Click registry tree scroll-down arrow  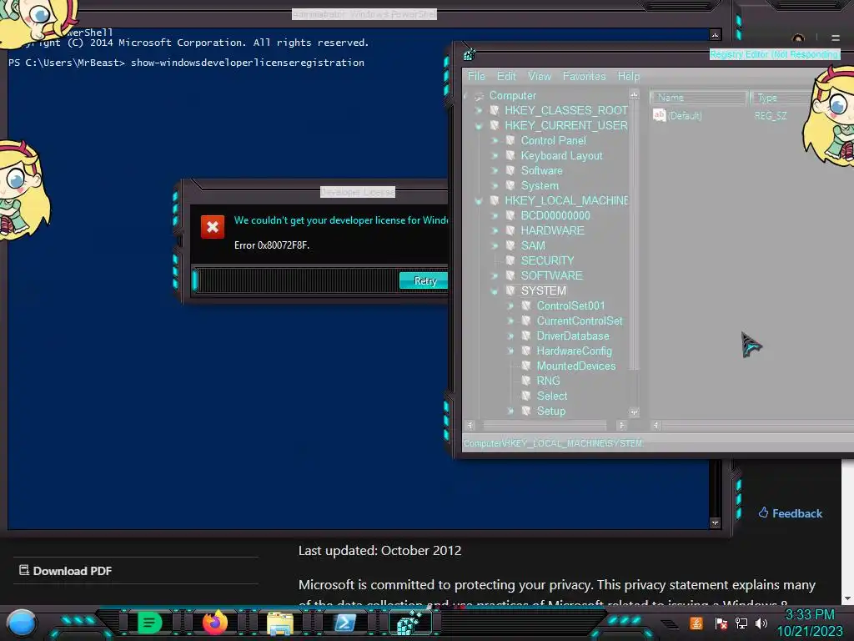[x=634, y=412]
